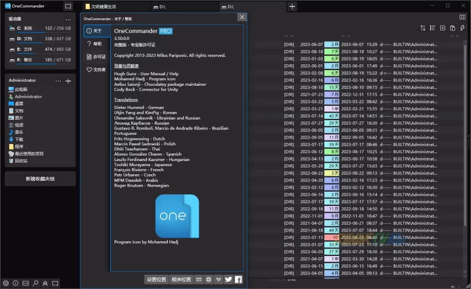Viewport: 471px width, 289px height.
Task: Toggle the columns layout icon
Action: (462, 17)
